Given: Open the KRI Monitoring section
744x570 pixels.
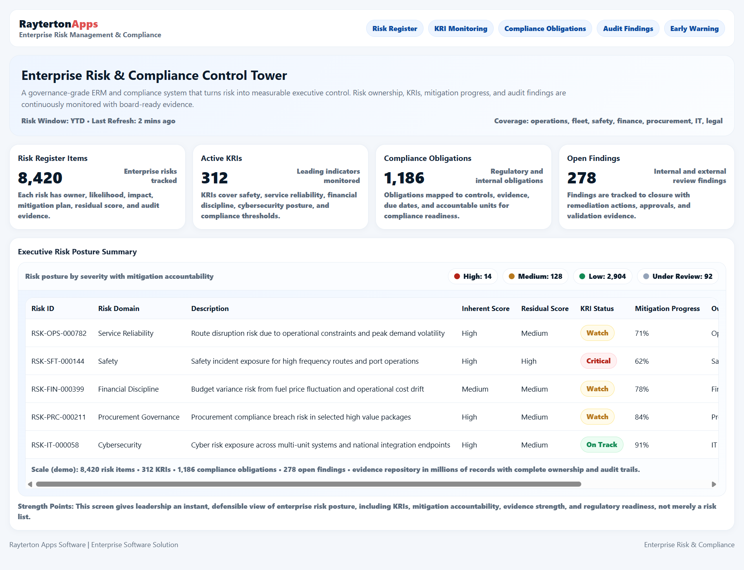Looking at the screenshot, I should click(x=461, y=28).
